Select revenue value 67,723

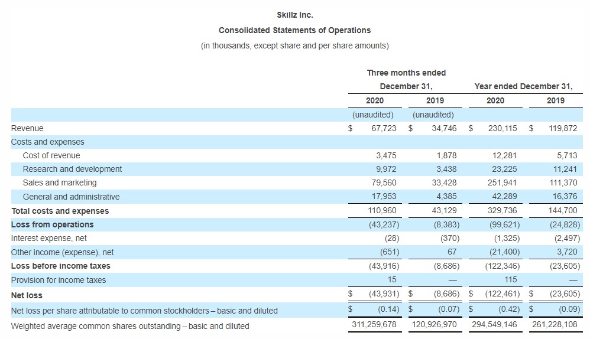point(384,129)
